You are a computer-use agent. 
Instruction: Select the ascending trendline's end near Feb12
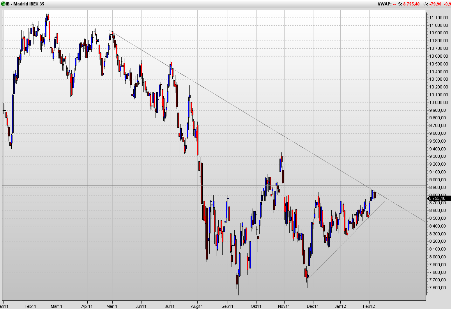click(385, 201)
